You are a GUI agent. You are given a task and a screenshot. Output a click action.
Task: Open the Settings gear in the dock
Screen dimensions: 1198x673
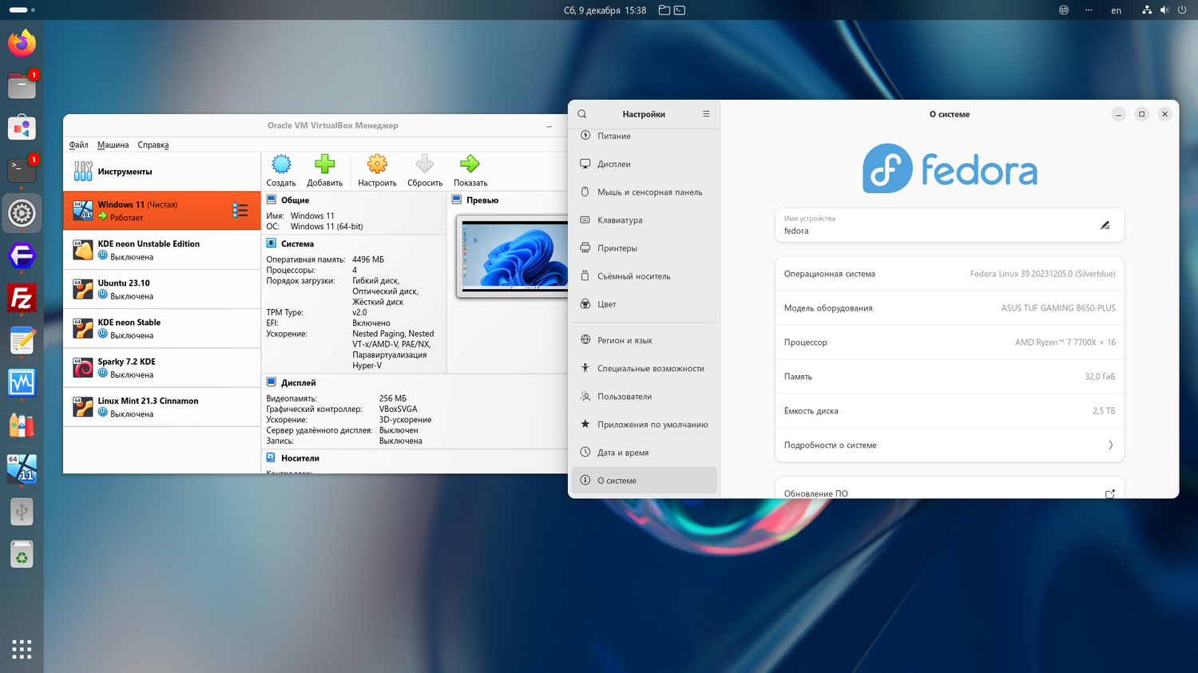(22, 213)
